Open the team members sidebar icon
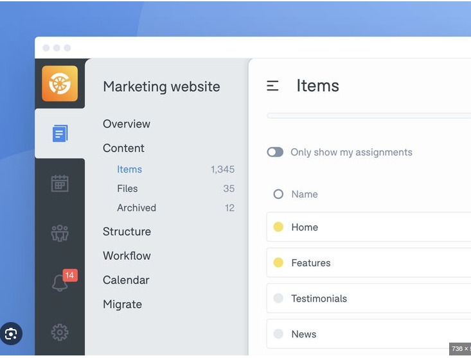 (x=60, y=233)
